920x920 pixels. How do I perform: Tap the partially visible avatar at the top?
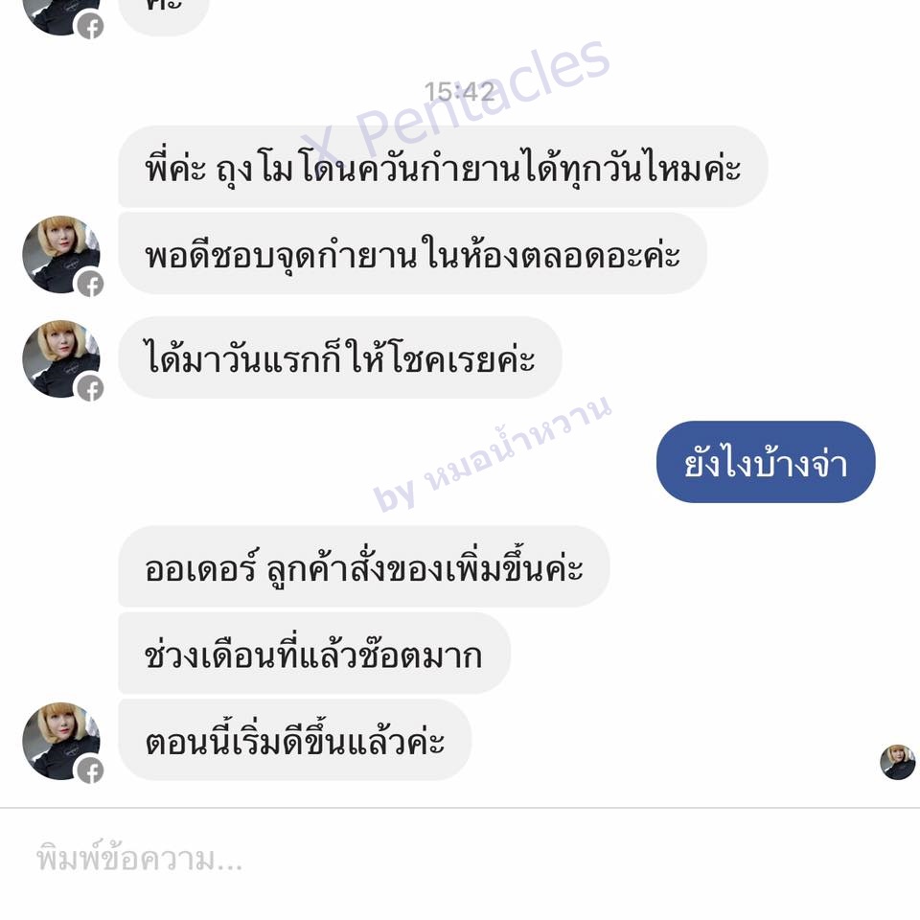61,17
